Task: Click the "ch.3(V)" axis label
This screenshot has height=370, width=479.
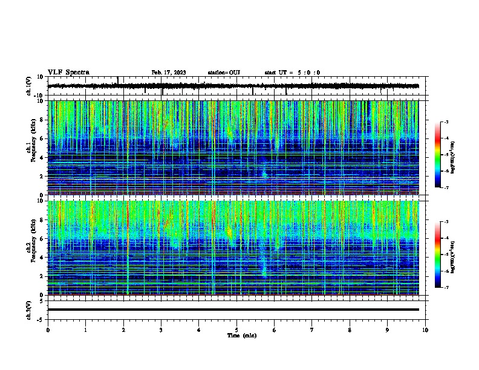Action: (x=29, y=310)
